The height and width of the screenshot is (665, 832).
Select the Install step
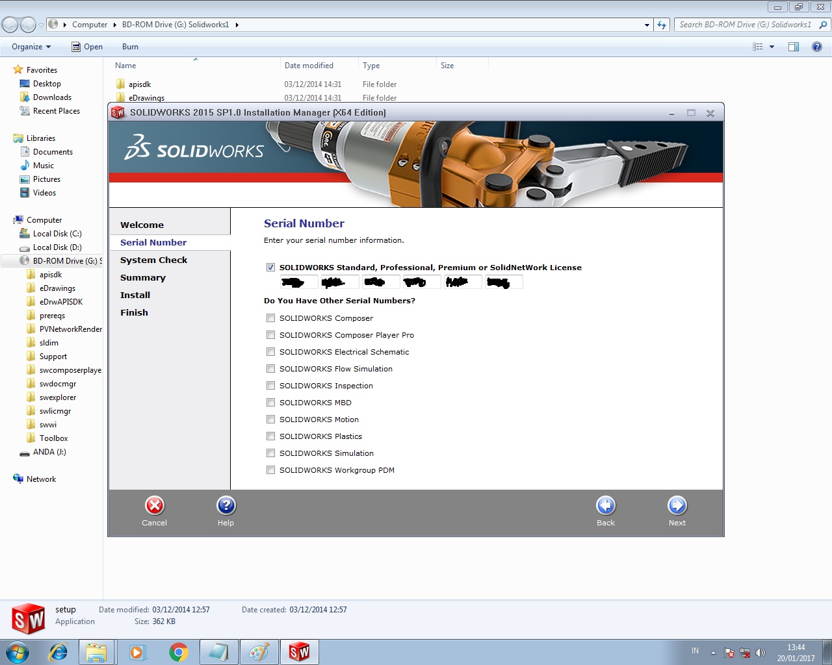pos(135,295)
